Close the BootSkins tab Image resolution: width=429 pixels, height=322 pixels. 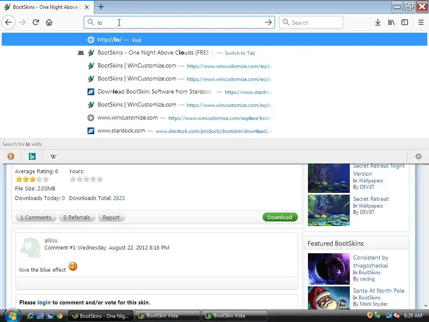87,7
